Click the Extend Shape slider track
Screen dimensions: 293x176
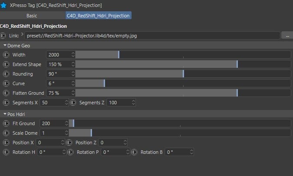click(x=183, y=64)
